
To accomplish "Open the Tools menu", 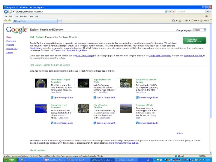I will tap(31, 16).
